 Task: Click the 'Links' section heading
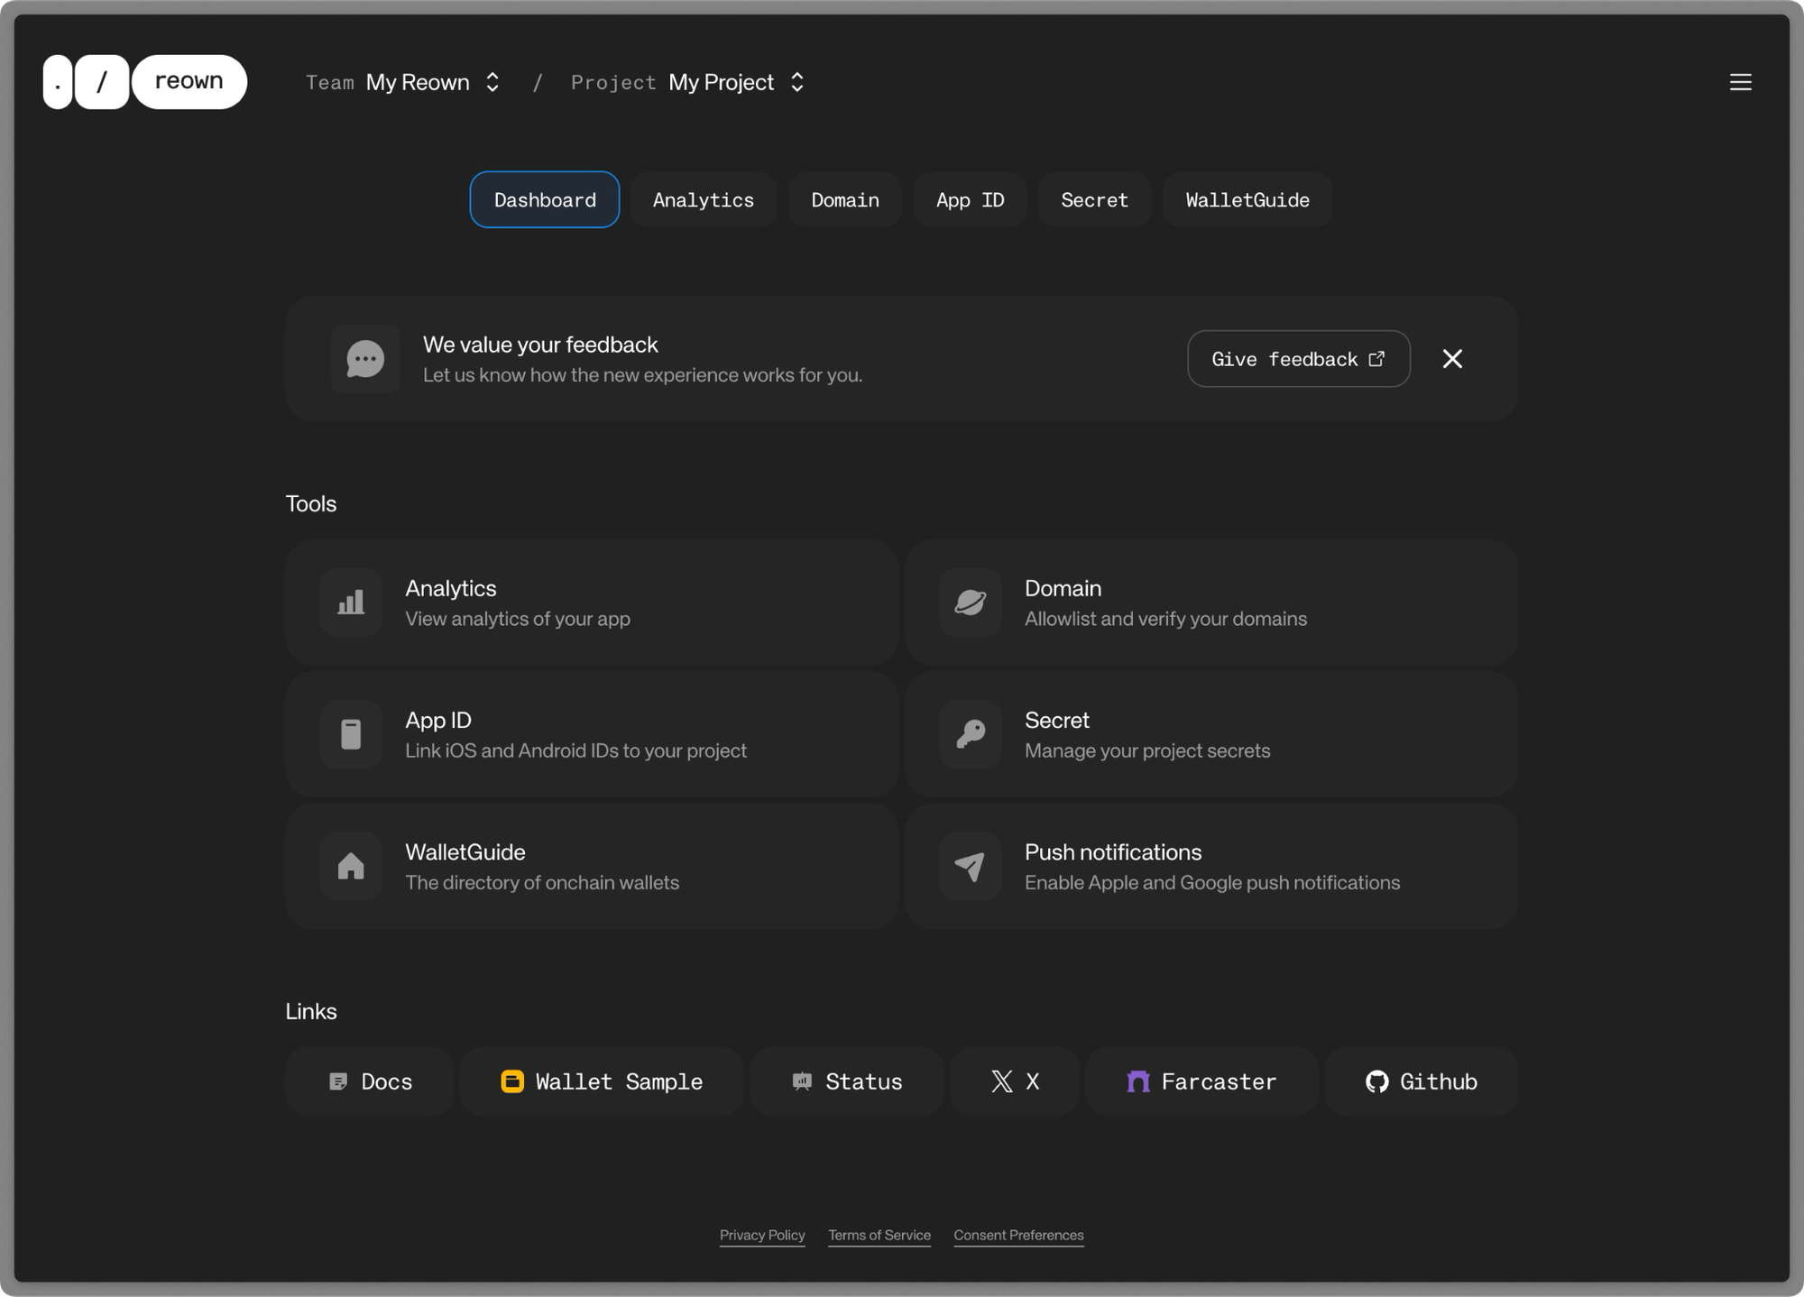point(311,1011)
